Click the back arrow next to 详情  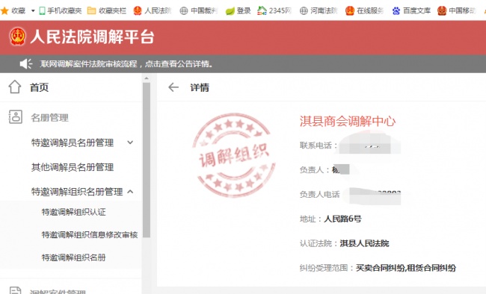173,87
